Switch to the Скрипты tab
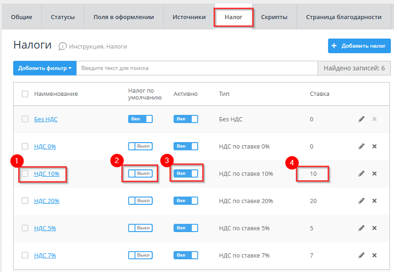Viewport: 394px width, 272px height. (274, 17)
